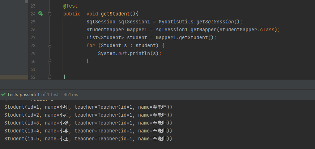
Task: Toggle a breakpoint at line number 27
Action: (33, 37)
